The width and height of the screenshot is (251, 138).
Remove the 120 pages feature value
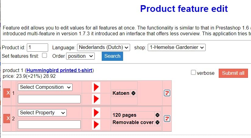(x=157, y=115)
